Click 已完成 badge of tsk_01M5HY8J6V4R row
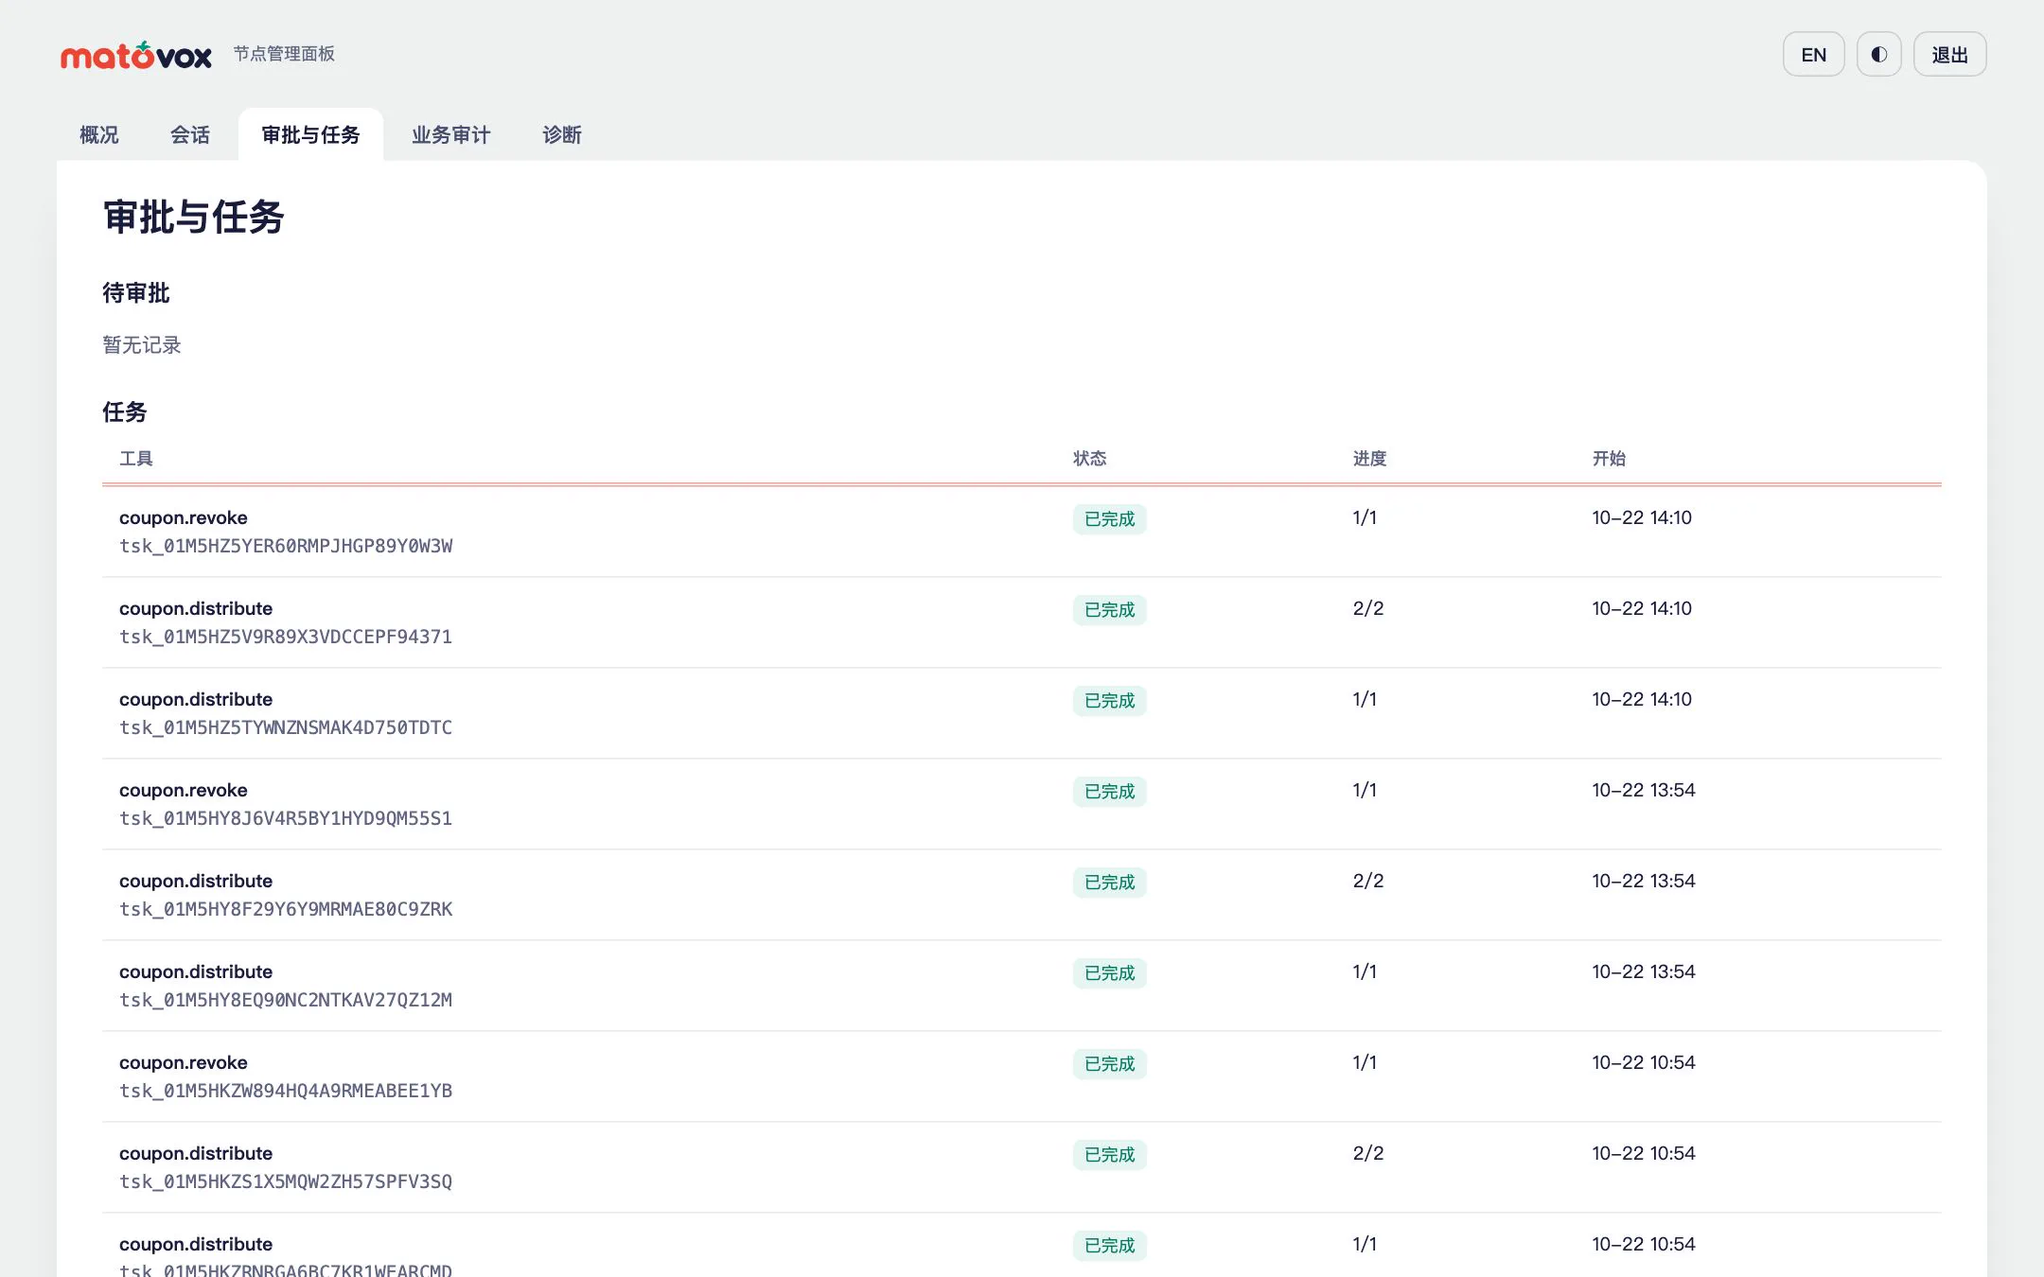The width and height of the screenshot is (2044, 1277). pos(1109,792)
